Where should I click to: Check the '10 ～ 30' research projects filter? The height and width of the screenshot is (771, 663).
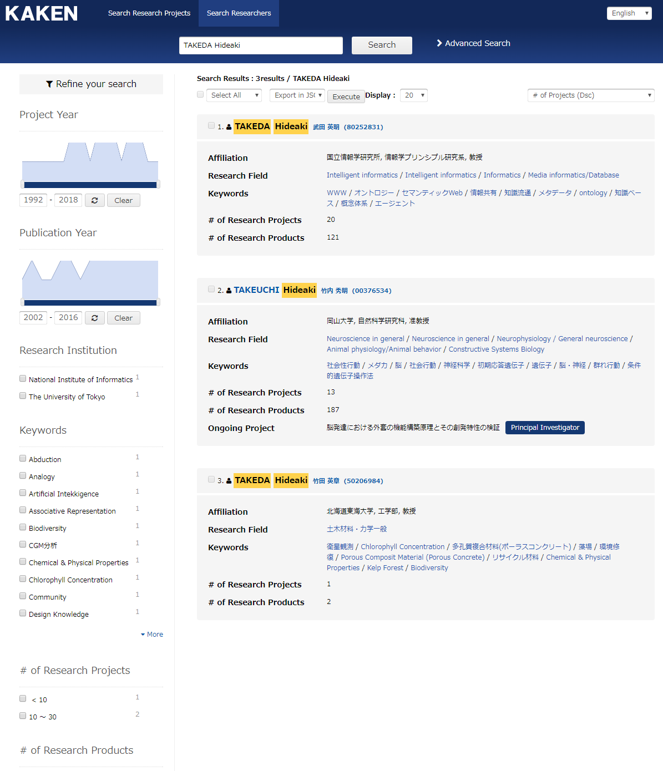23,716
